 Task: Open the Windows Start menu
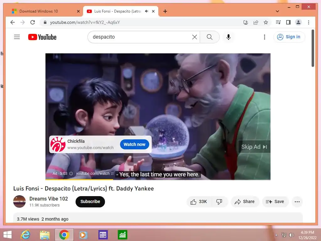8,235
